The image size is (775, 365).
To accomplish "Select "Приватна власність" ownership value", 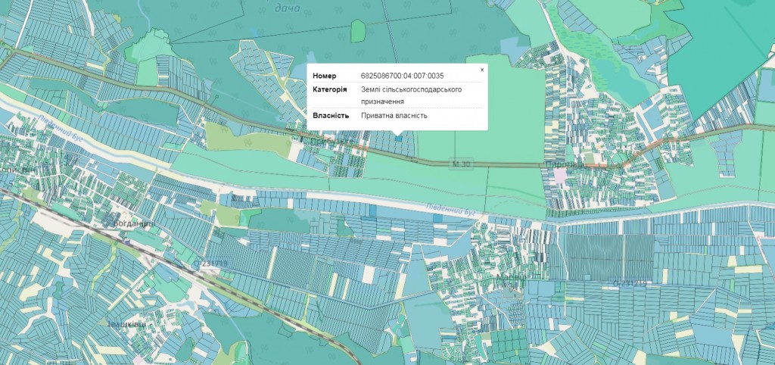I will [x=394, y=116].
